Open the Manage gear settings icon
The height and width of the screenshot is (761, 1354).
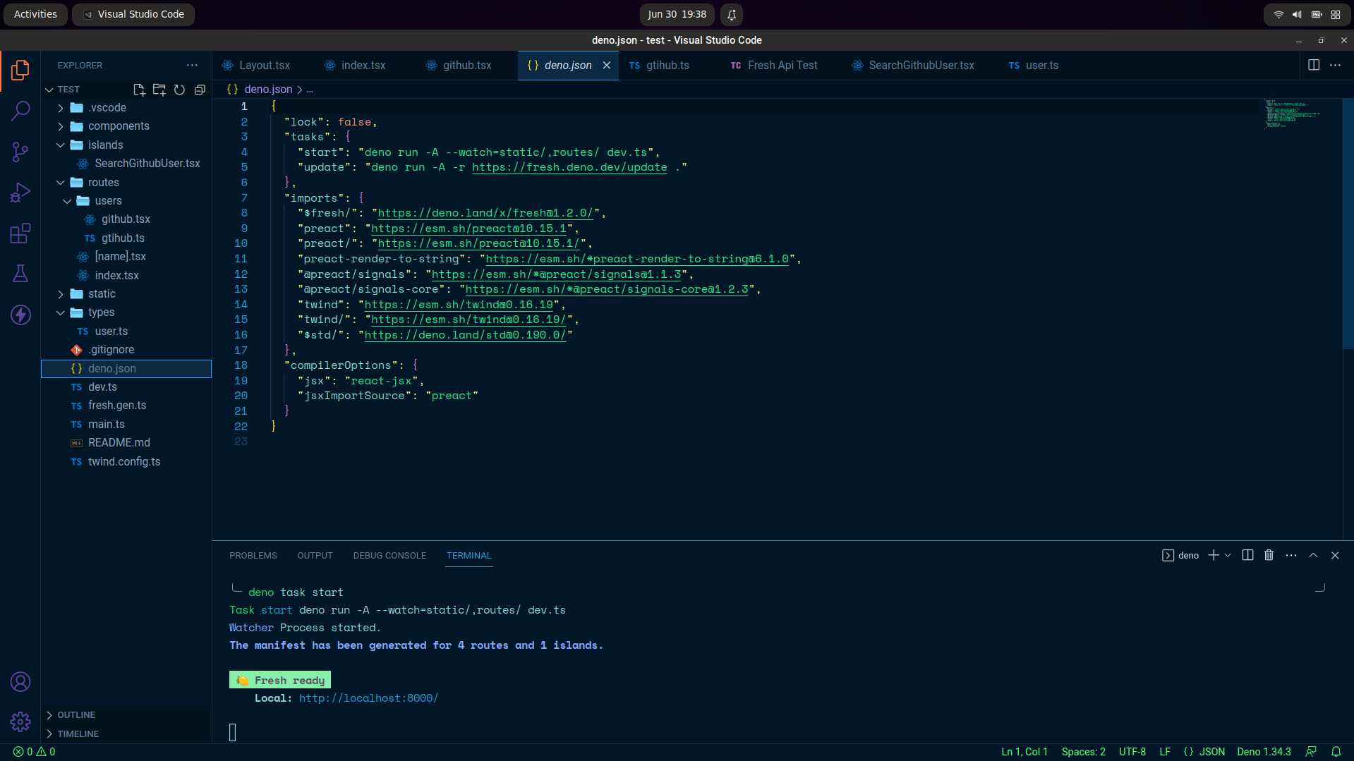pos(20,722)
